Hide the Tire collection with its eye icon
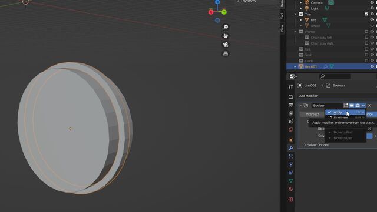Viewport: 377px width, 212px height. 372,14
